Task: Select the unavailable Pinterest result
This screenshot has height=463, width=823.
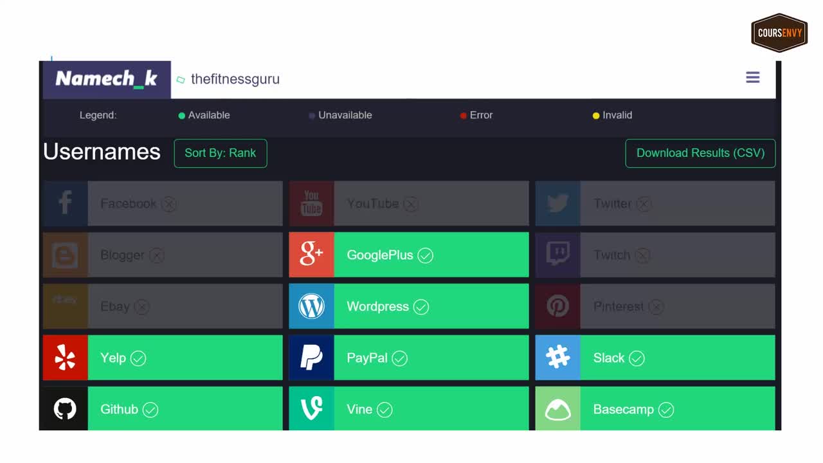Action: pos(655,306)
